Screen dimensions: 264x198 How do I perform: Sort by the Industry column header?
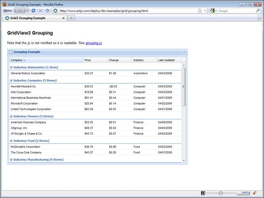tap(144, 60)
